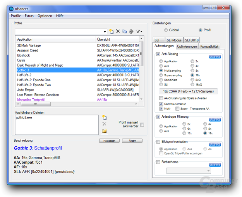The width and height of the screenshot is (242, 197).
Task: Open the Extras menu
Action: click(29, 16)
